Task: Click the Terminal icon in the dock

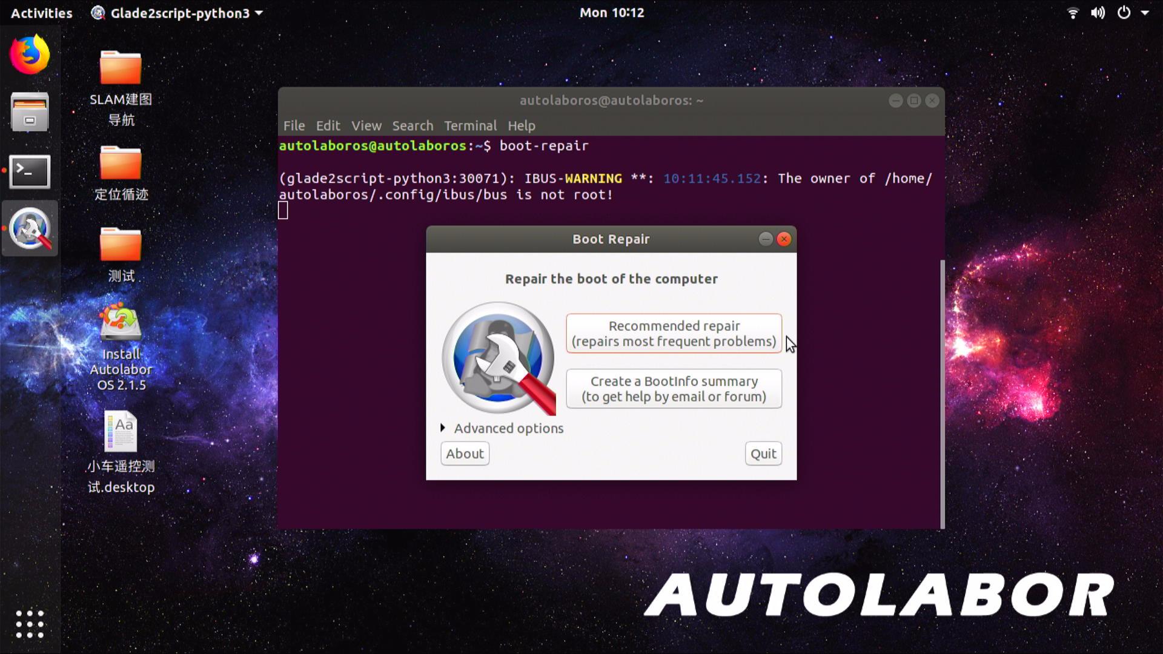Action: 29,171
